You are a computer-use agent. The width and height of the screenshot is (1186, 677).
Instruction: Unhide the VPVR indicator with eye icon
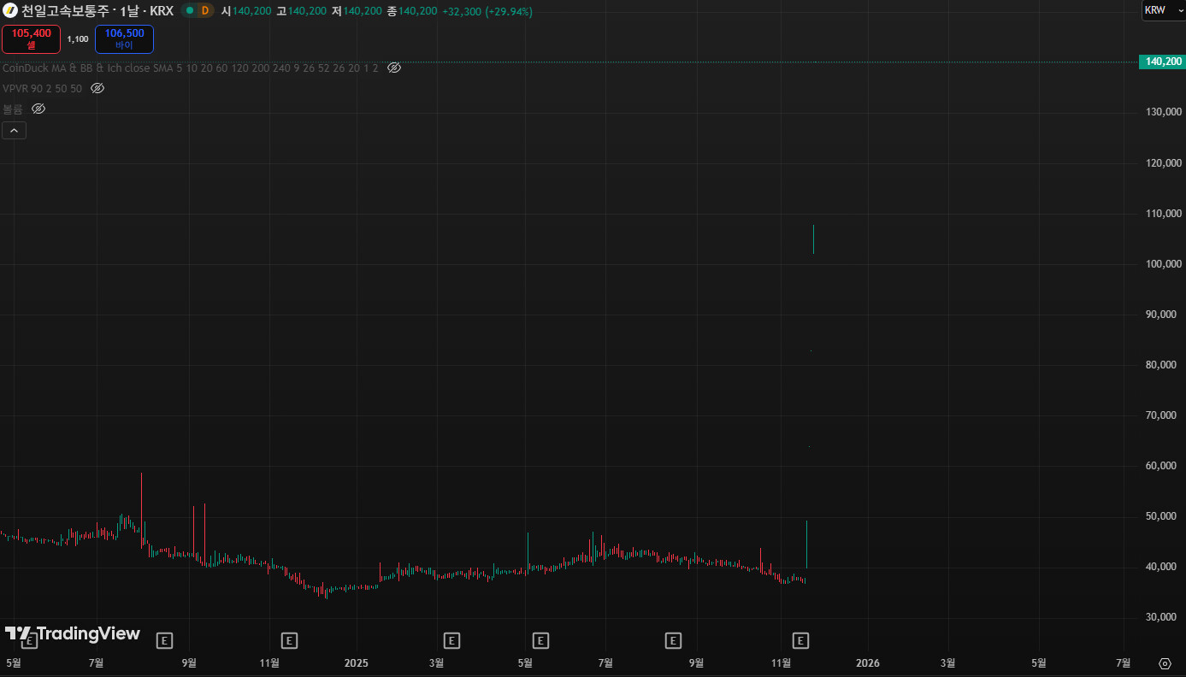pyautogui.click(x=97, y=88)
